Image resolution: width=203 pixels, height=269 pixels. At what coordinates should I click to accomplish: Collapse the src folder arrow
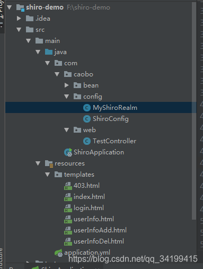(x=19, y=30)
